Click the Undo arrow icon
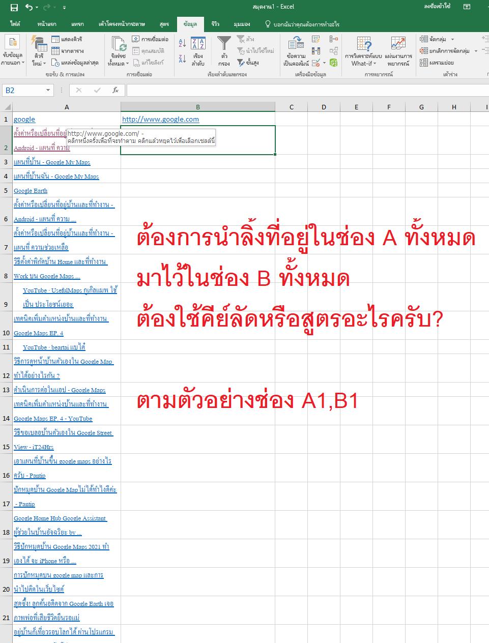 (29, 7)
